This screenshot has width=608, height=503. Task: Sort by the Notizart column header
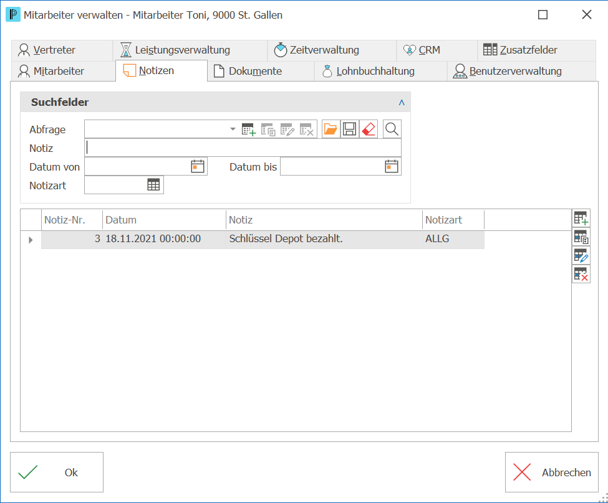click(x=453, y=220)
